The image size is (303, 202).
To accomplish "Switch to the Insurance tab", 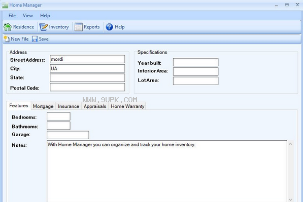I will coord(69,106).
